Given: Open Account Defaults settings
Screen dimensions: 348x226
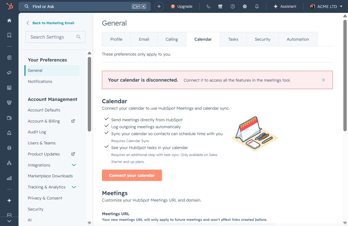Looking at the screenshot, I should (44, 110).
